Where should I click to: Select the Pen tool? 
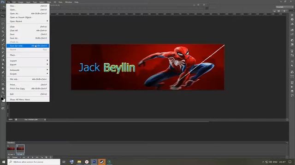(3, 72)
